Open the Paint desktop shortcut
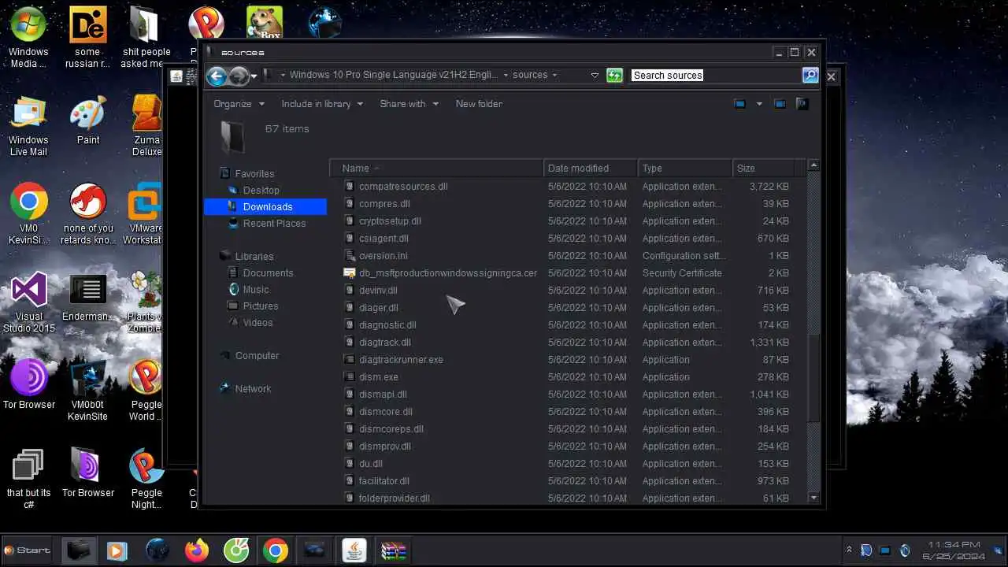The image size is (1008, 567). pyautogui.click(x=88, y=121)
